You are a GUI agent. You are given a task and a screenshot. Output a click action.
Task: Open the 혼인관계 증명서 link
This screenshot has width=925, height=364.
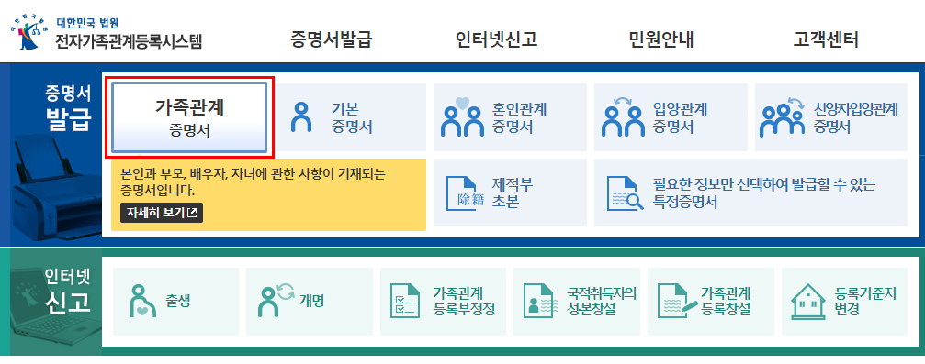click(520, 117)
